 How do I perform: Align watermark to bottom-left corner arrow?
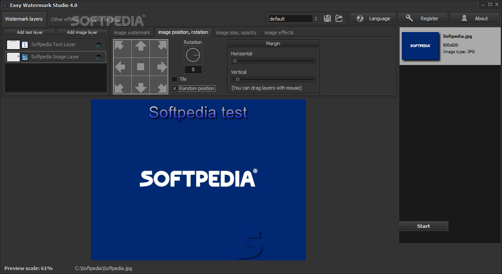coord(123,85)
